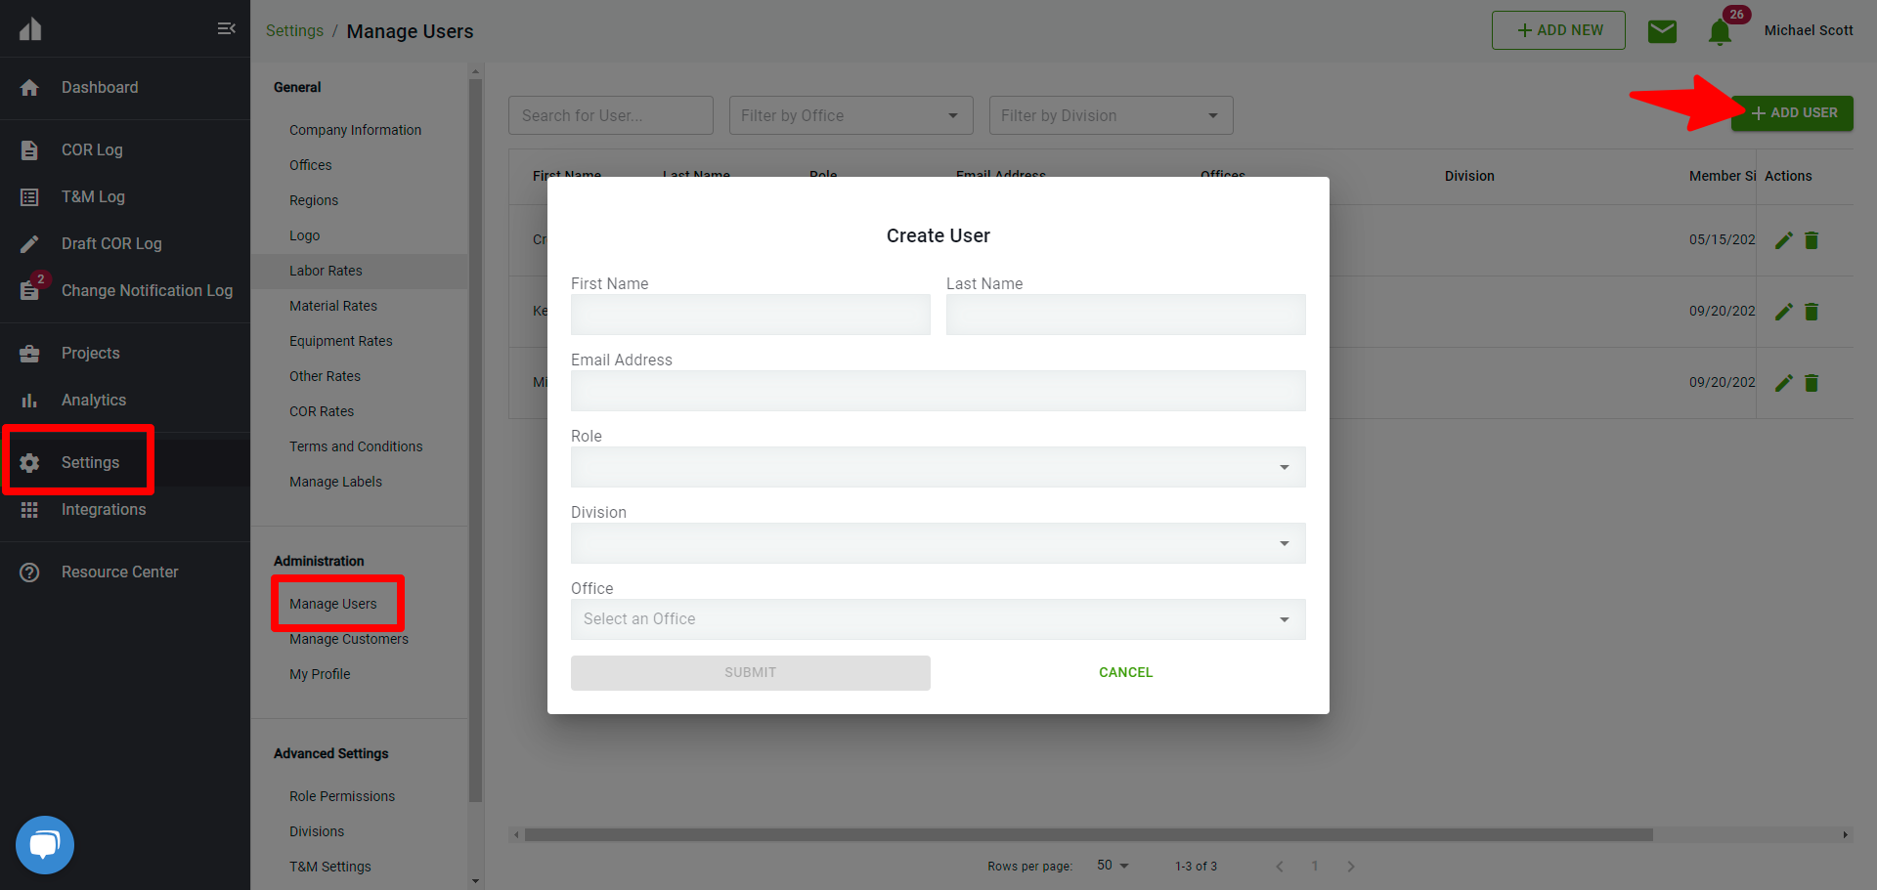This screenshot has height=890, width=1877.
Task: Focus the Email Address field
Action: (938, 391)
